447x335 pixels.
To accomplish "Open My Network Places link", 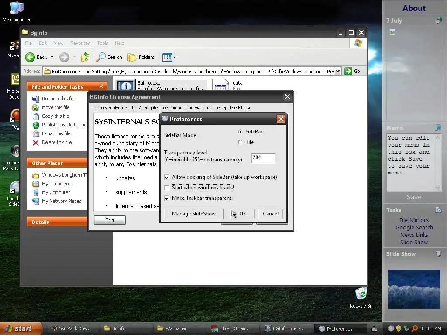I will click(x=62, y=201).
